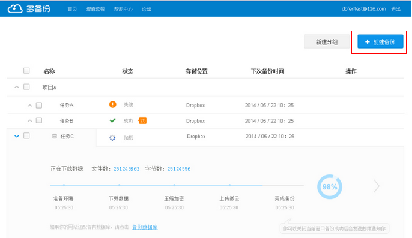The width and height of the screenshot is (412, 238).
Task: Click the 任务C task name
Action: [x=67, y=137]
